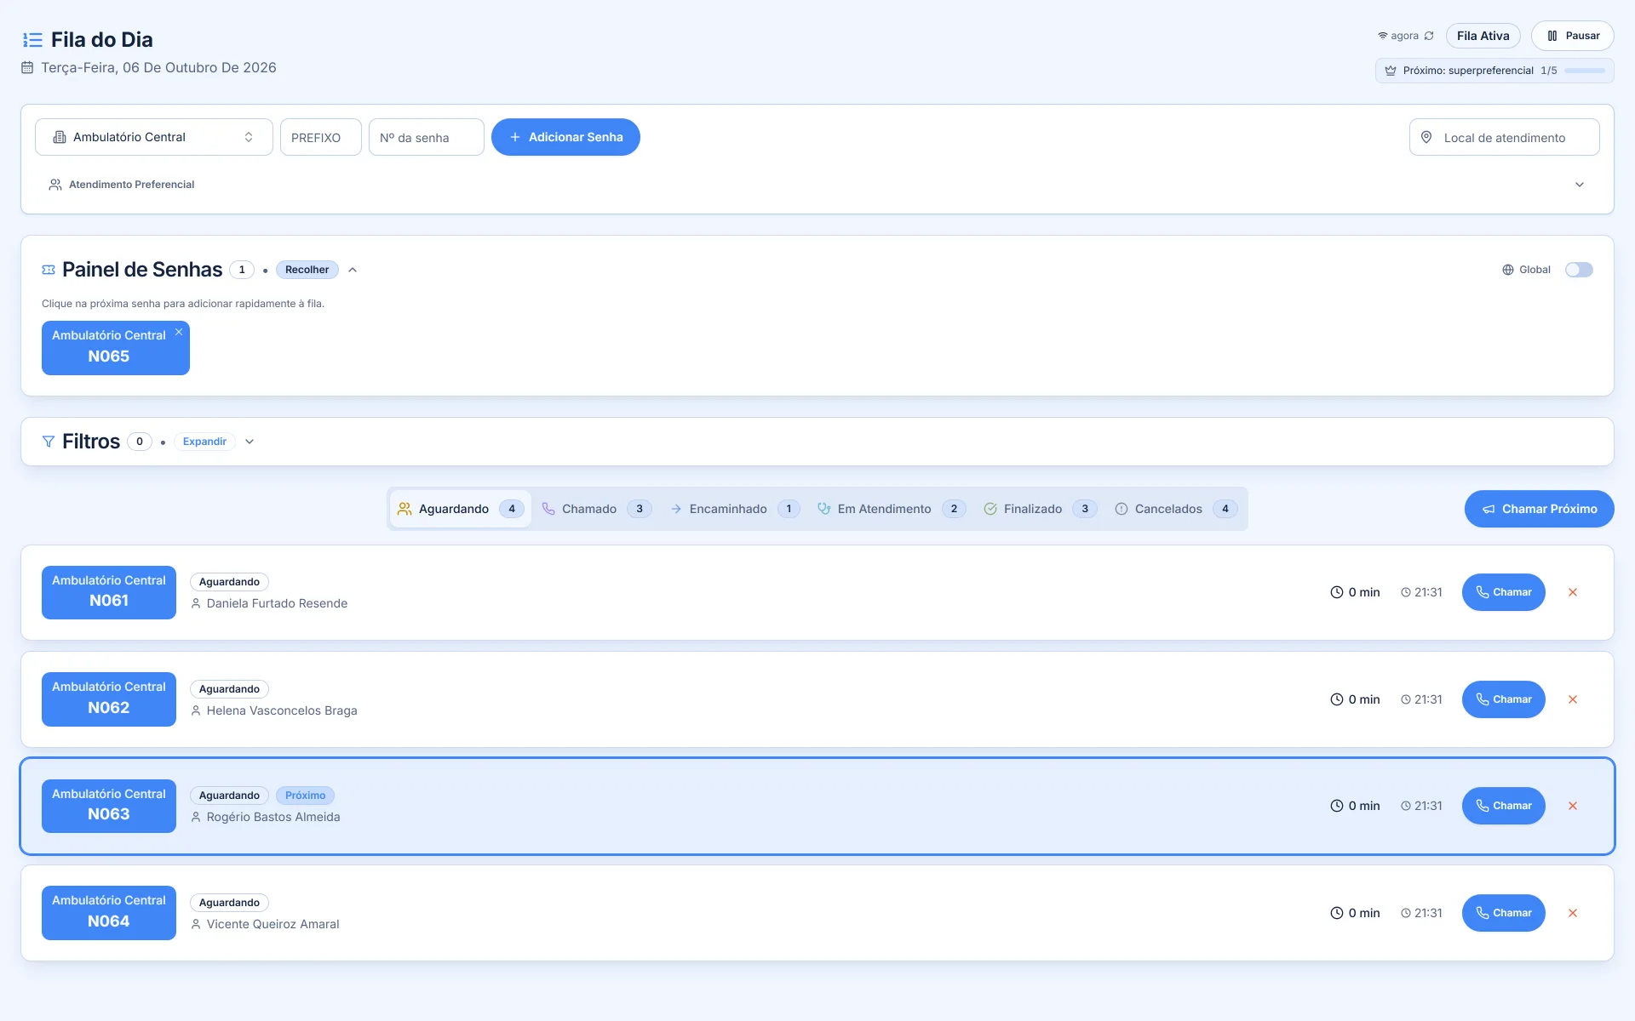This screenshot has height=1021, width=1635.
Task: Select the Aguardando tab
Action: (461, 509)
